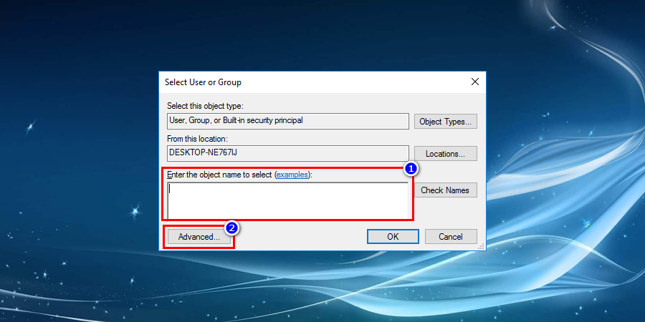Open the examples hyperlink
This screenshot has height=322, width=645.
[292, 175]
